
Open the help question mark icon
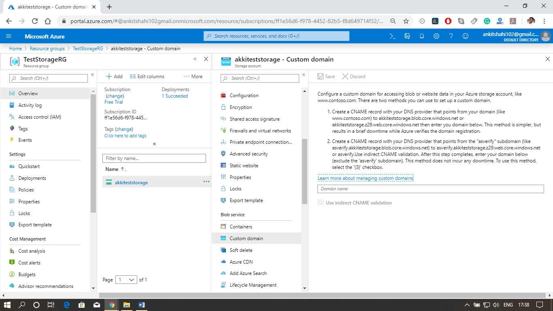click(451, 36)
